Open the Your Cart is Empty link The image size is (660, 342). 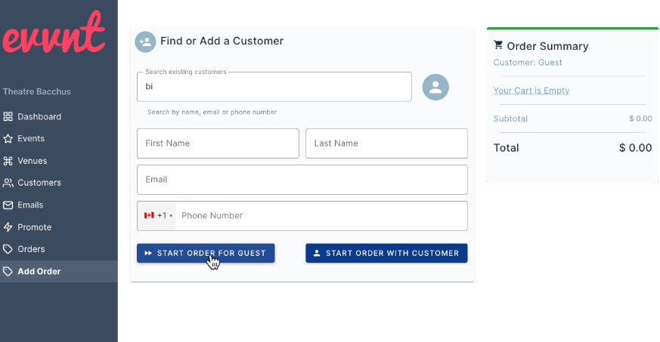(x=531, y=91)
